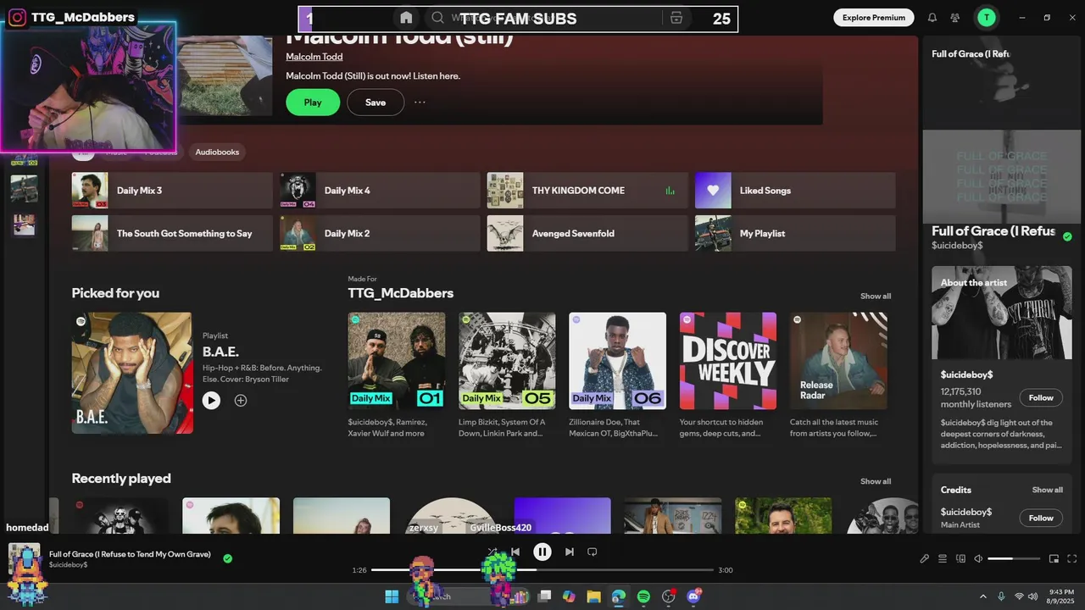Open the lyrics microphone icon in player bar
This screenshot has height=610, width=1085.
(925, 558)
